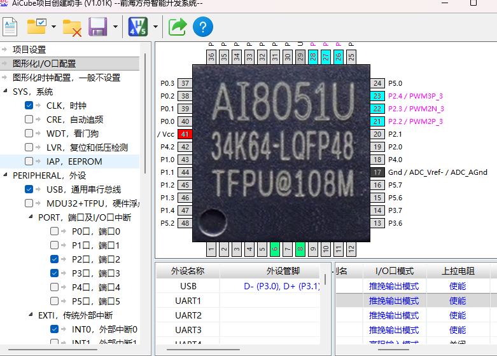The height and width of the screenshot is (356, 497).
Task: Click pin 24 P5.0
Action: pyautogui.click(x=377, y=83)
